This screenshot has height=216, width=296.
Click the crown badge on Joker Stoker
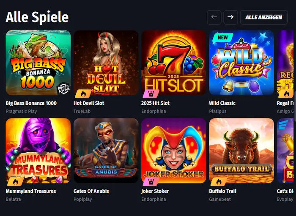pos(150,182)
